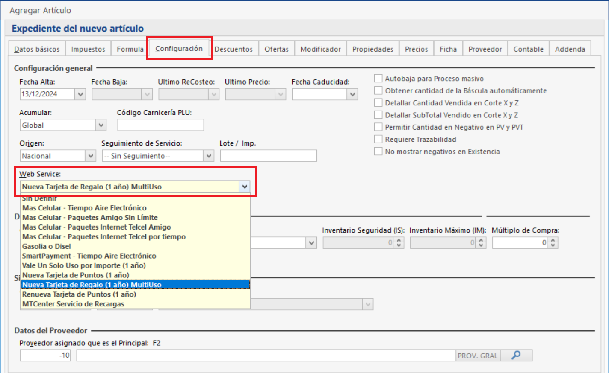Choose Renueva Tarjeta de Puntos (1 año)
Screen dimensions: 609x373
click(135, 294)
